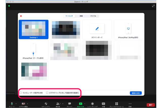The width and height of the screenshot is (162, 108).
Task: Click the blue 画面の共有 share button
Action: pos(136,93)
